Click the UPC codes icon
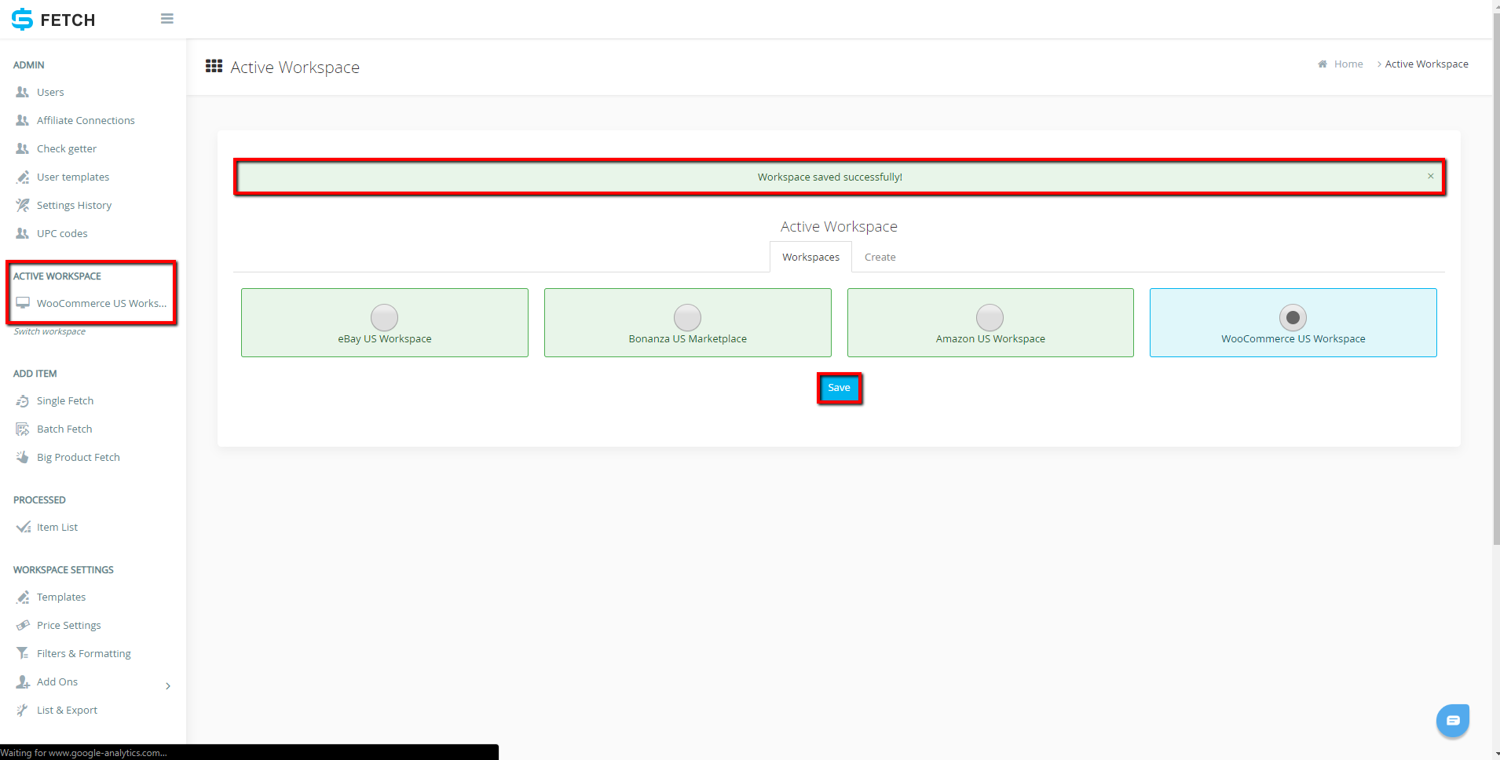 (x=23, y=233)
